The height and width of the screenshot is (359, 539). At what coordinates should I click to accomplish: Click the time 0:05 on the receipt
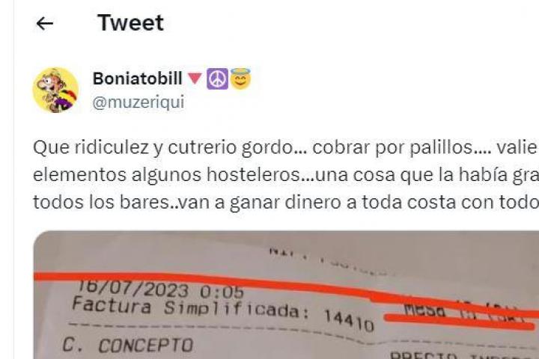(222, 292)
